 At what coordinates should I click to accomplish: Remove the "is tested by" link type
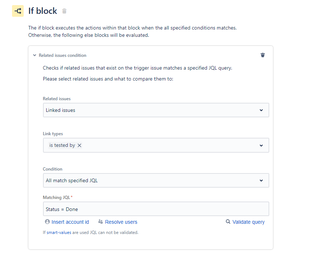[79, 145]
